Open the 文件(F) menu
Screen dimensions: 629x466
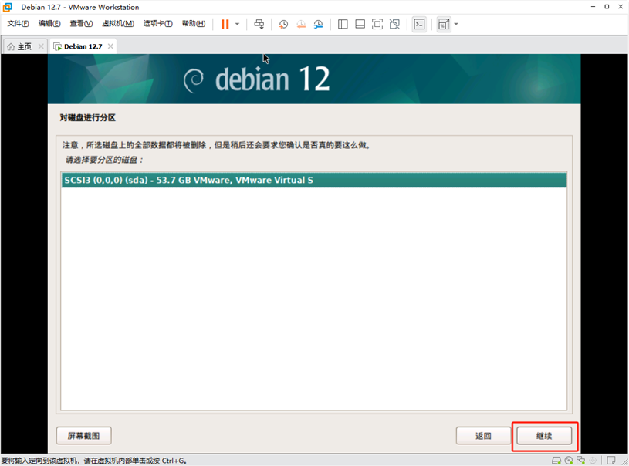18,24
